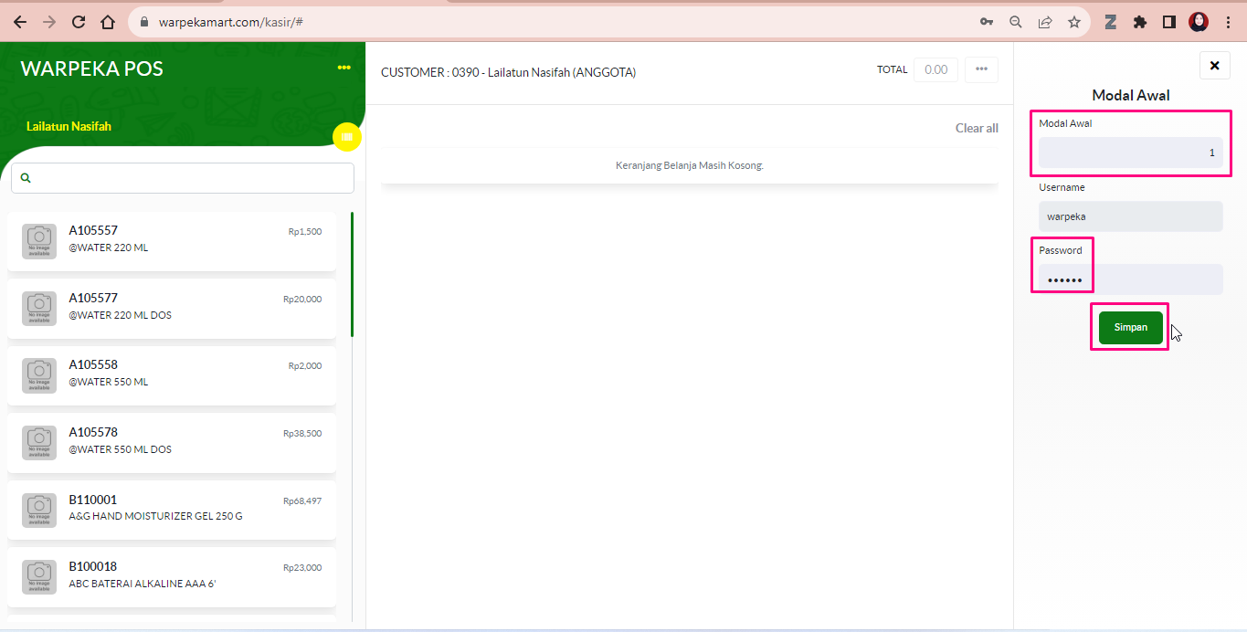Viewport: 1247px width, 632px height.
Task: Bookmark this page with the star icon
Action: point(1074,22)
